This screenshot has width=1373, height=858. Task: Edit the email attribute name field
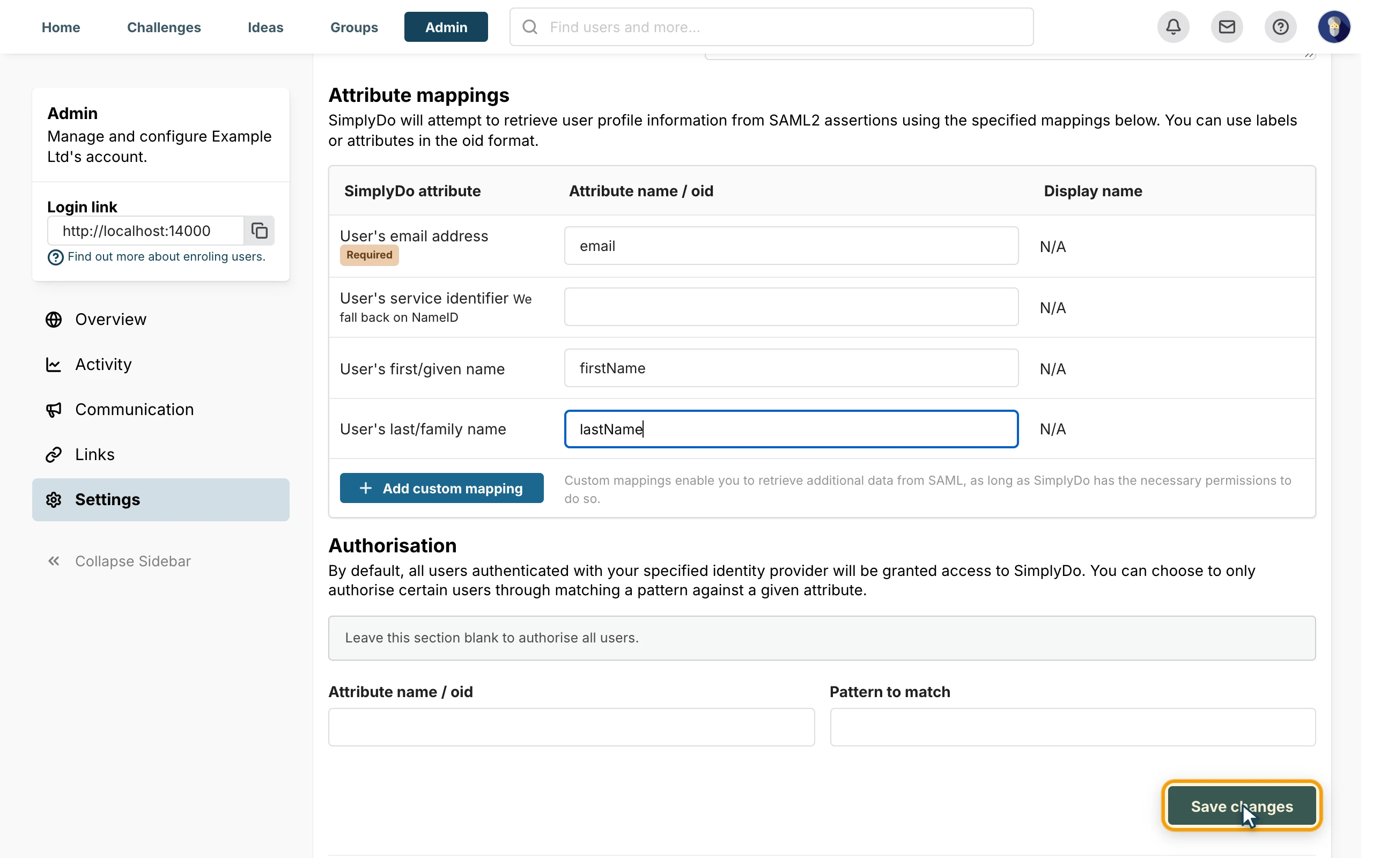[x=791, y=246]
